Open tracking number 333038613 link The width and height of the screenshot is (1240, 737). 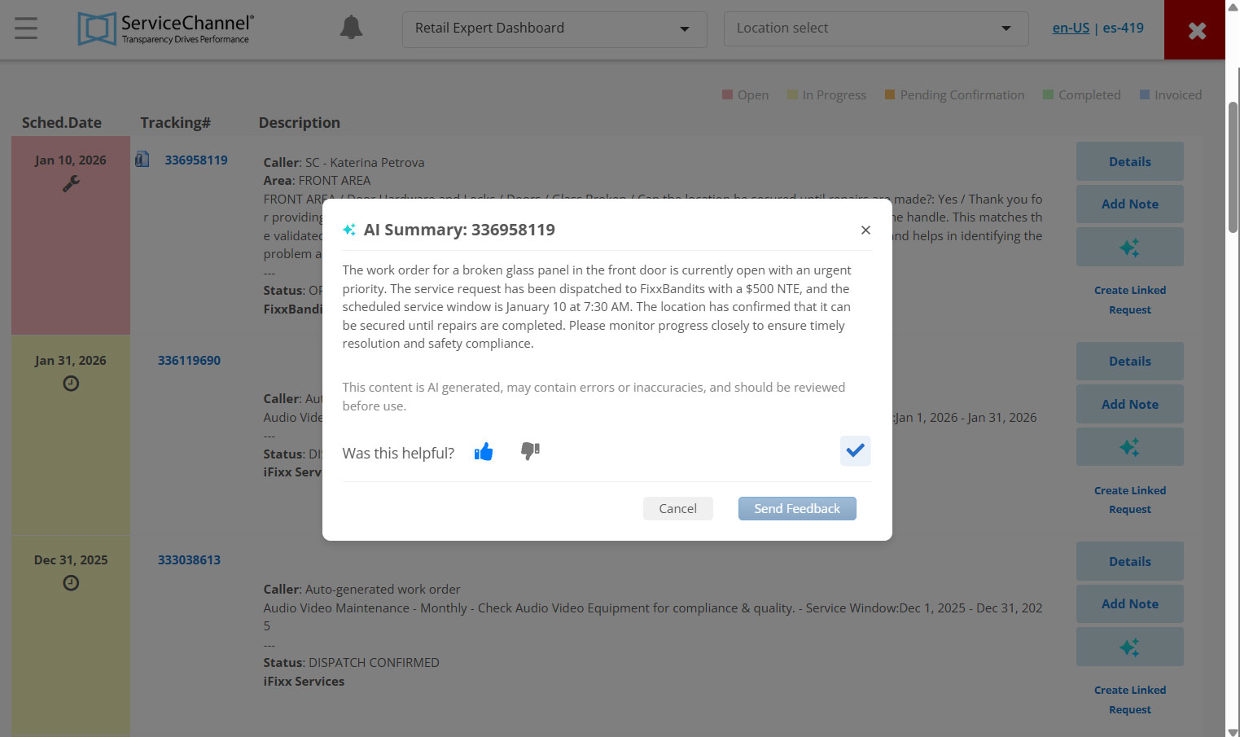point(189,560)
